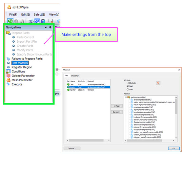Select helium-4(incompressible/25C) material
183x174 pixels.
tap(145, 105)
